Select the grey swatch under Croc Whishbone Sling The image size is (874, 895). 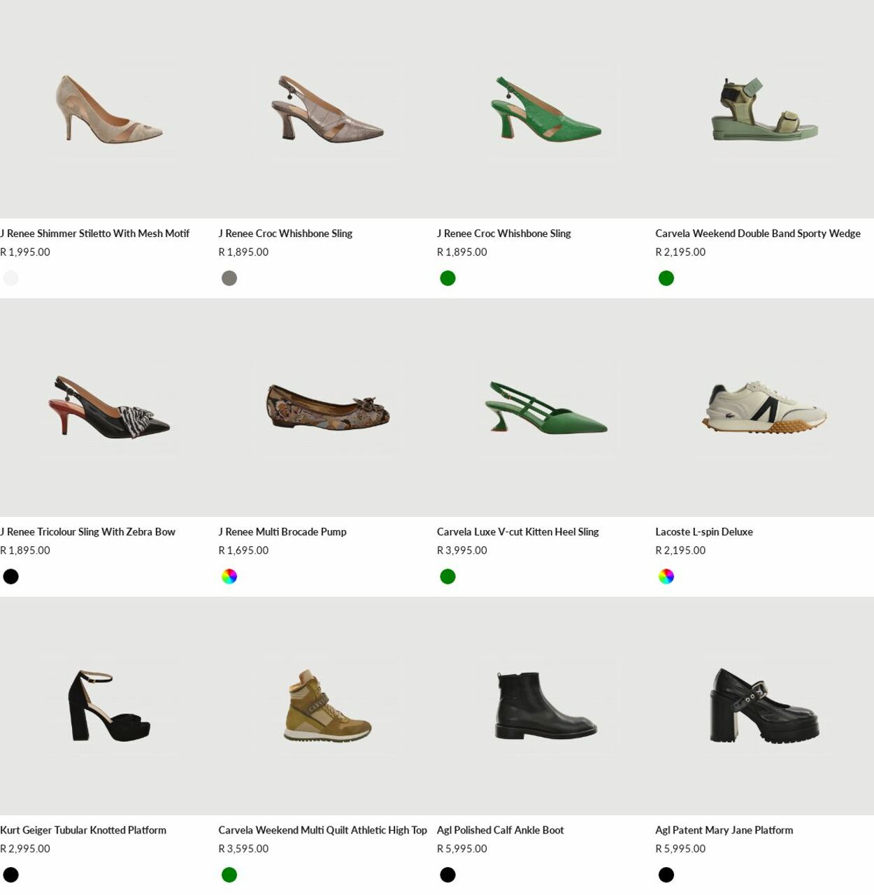point(229,278)
